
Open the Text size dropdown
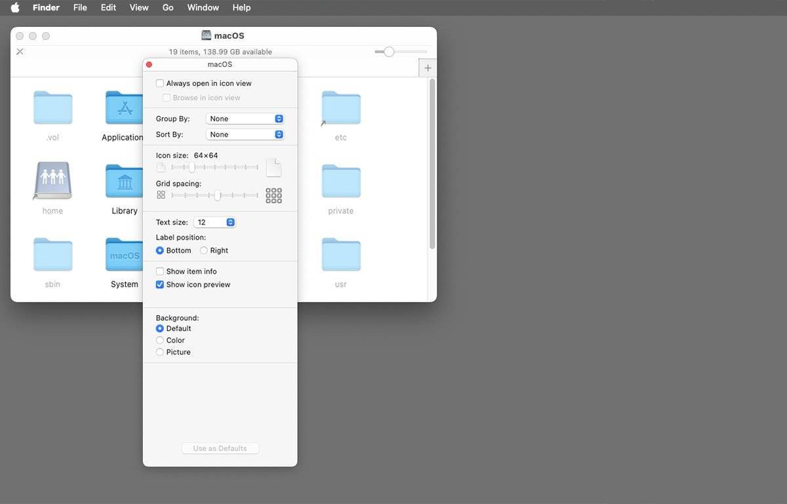coord(214,222)
